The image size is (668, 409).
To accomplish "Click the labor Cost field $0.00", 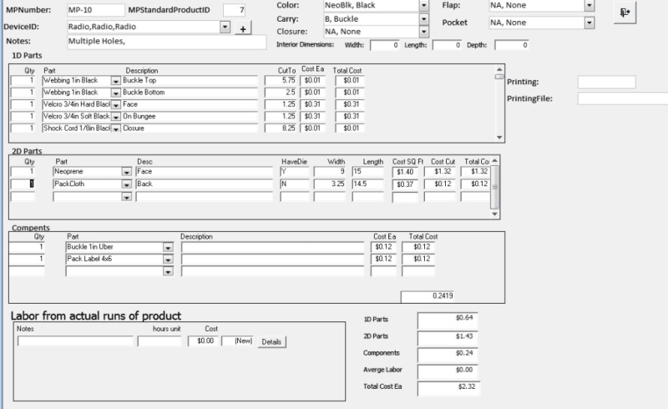I will 203,341.
